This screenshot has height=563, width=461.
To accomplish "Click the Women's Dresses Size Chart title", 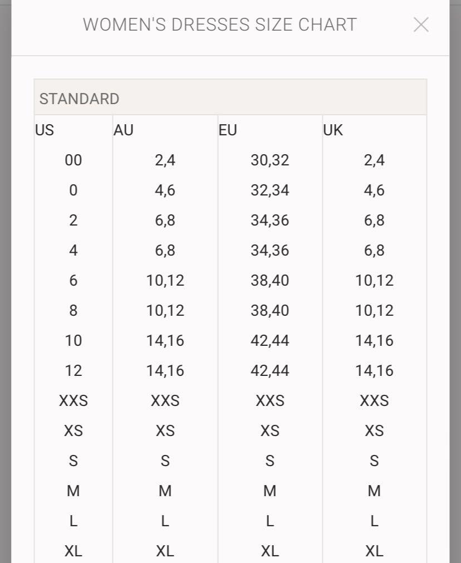I will pyautogui.click(x=220, y=25).
